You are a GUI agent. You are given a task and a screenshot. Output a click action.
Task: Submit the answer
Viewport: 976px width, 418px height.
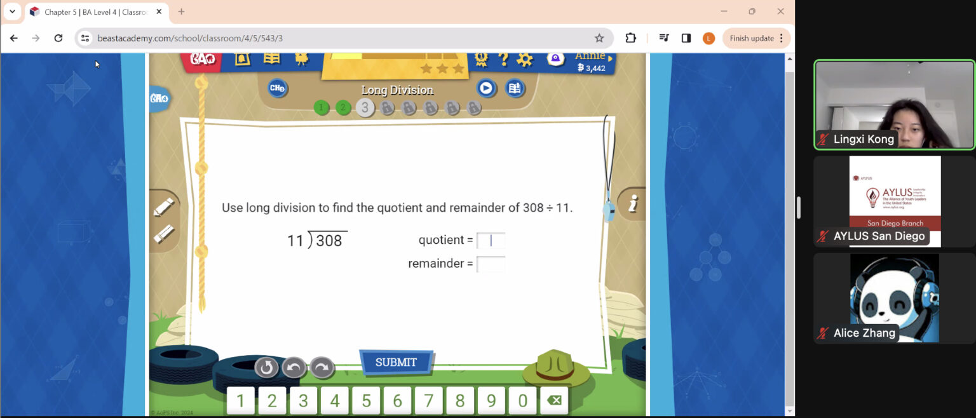(396, 362)
